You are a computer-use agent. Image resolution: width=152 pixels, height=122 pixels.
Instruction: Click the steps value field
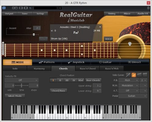click(x=34, y=85)
